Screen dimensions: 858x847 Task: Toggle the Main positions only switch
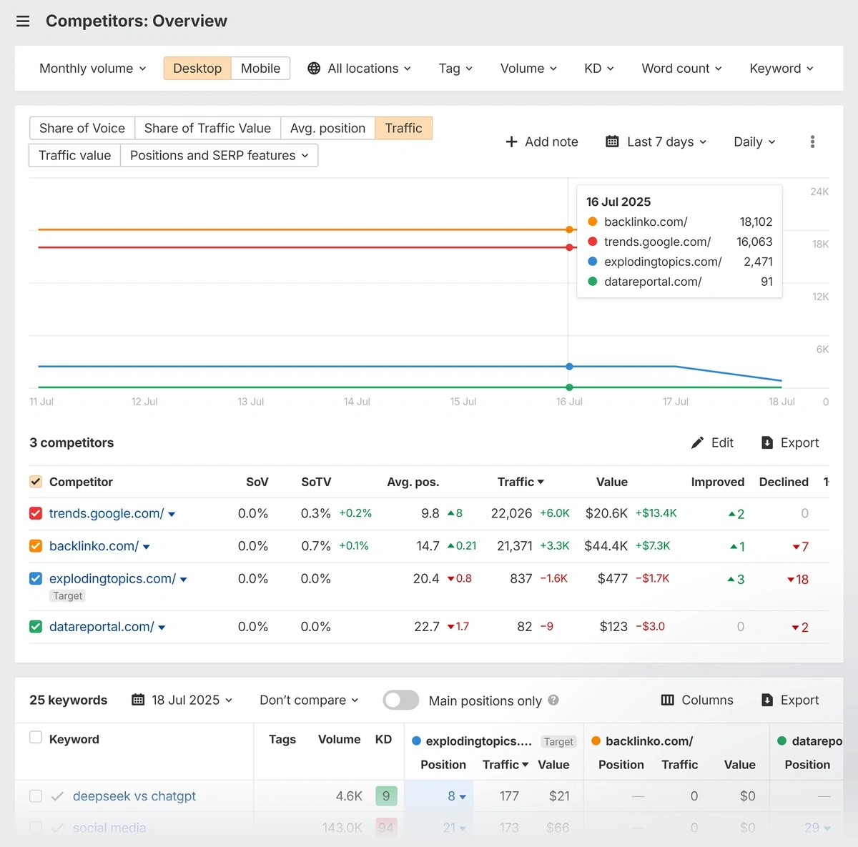(401, 700)
